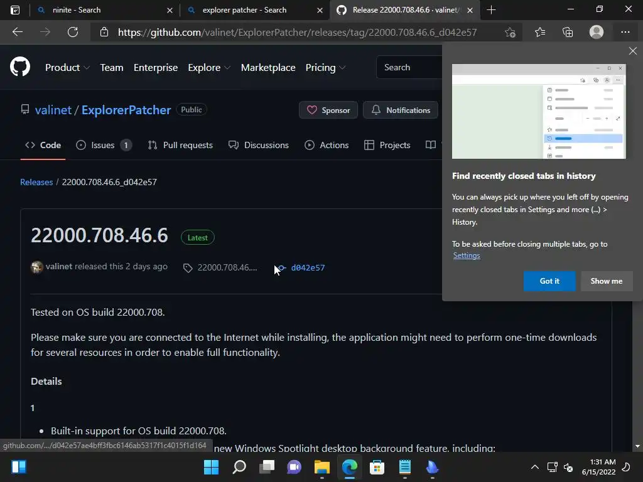The height and width of the screenshot is (482, 643).
Task: Open the tab actions menu icon
Action: 15,10
